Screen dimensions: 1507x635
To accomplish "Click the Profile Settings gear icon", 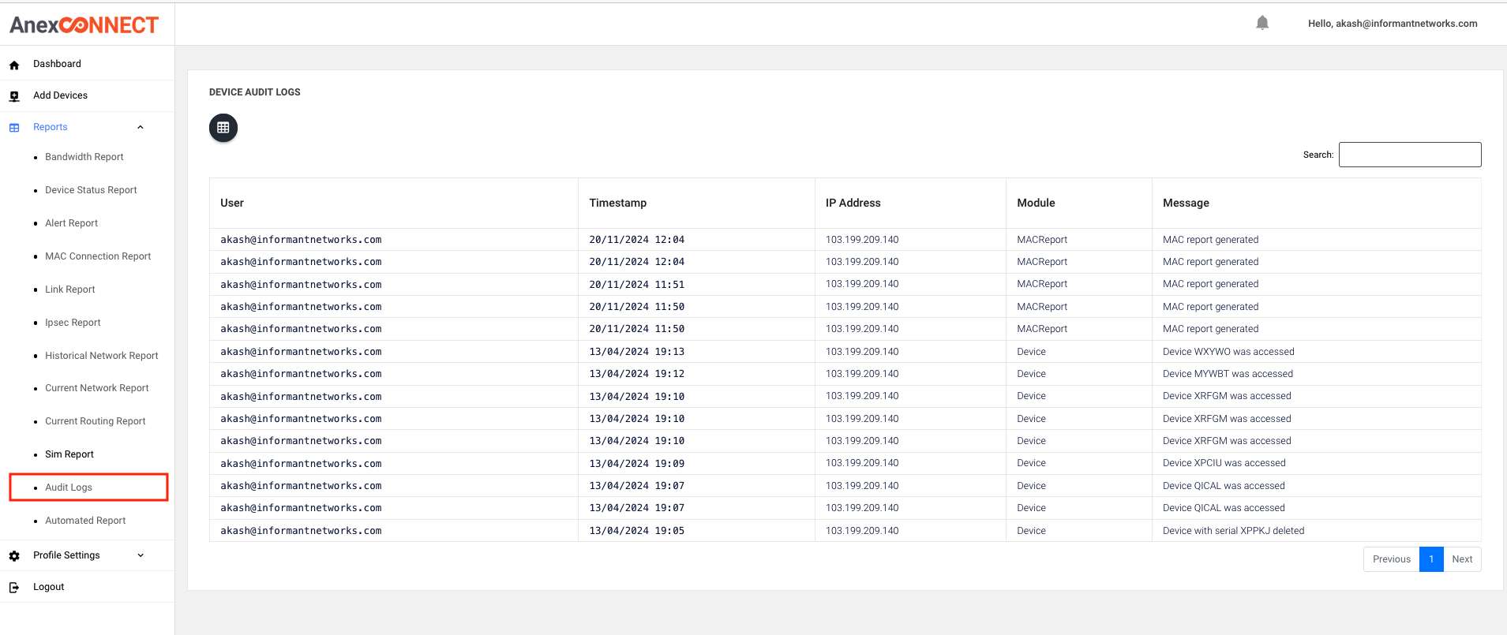I will [14, 556].
